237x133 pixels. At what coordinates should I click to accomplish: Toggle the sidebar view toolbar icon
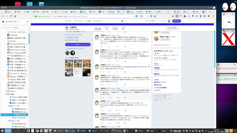[x=177, y=16]
